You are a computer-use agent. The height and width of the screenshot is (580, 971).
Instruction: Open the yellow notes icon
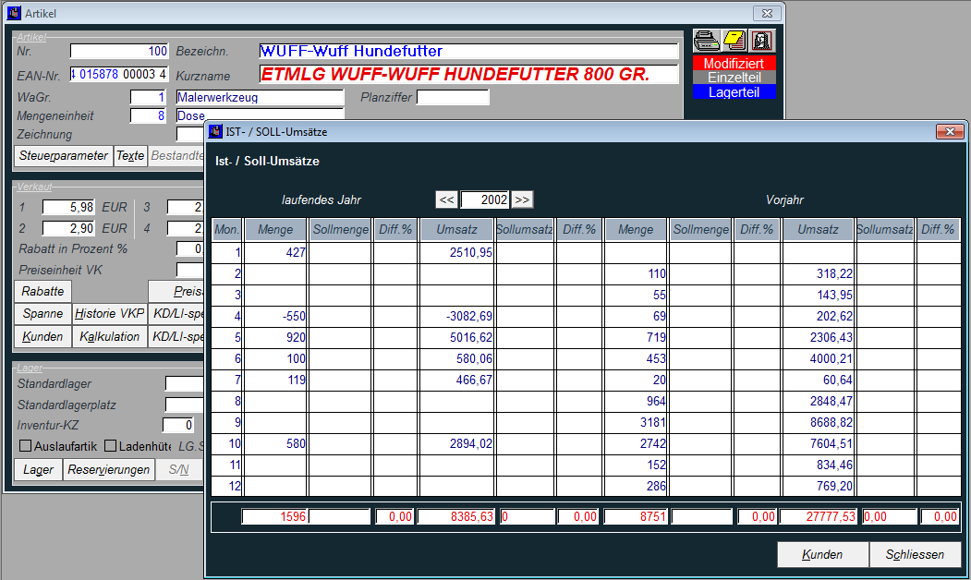(x=734, y=42)
